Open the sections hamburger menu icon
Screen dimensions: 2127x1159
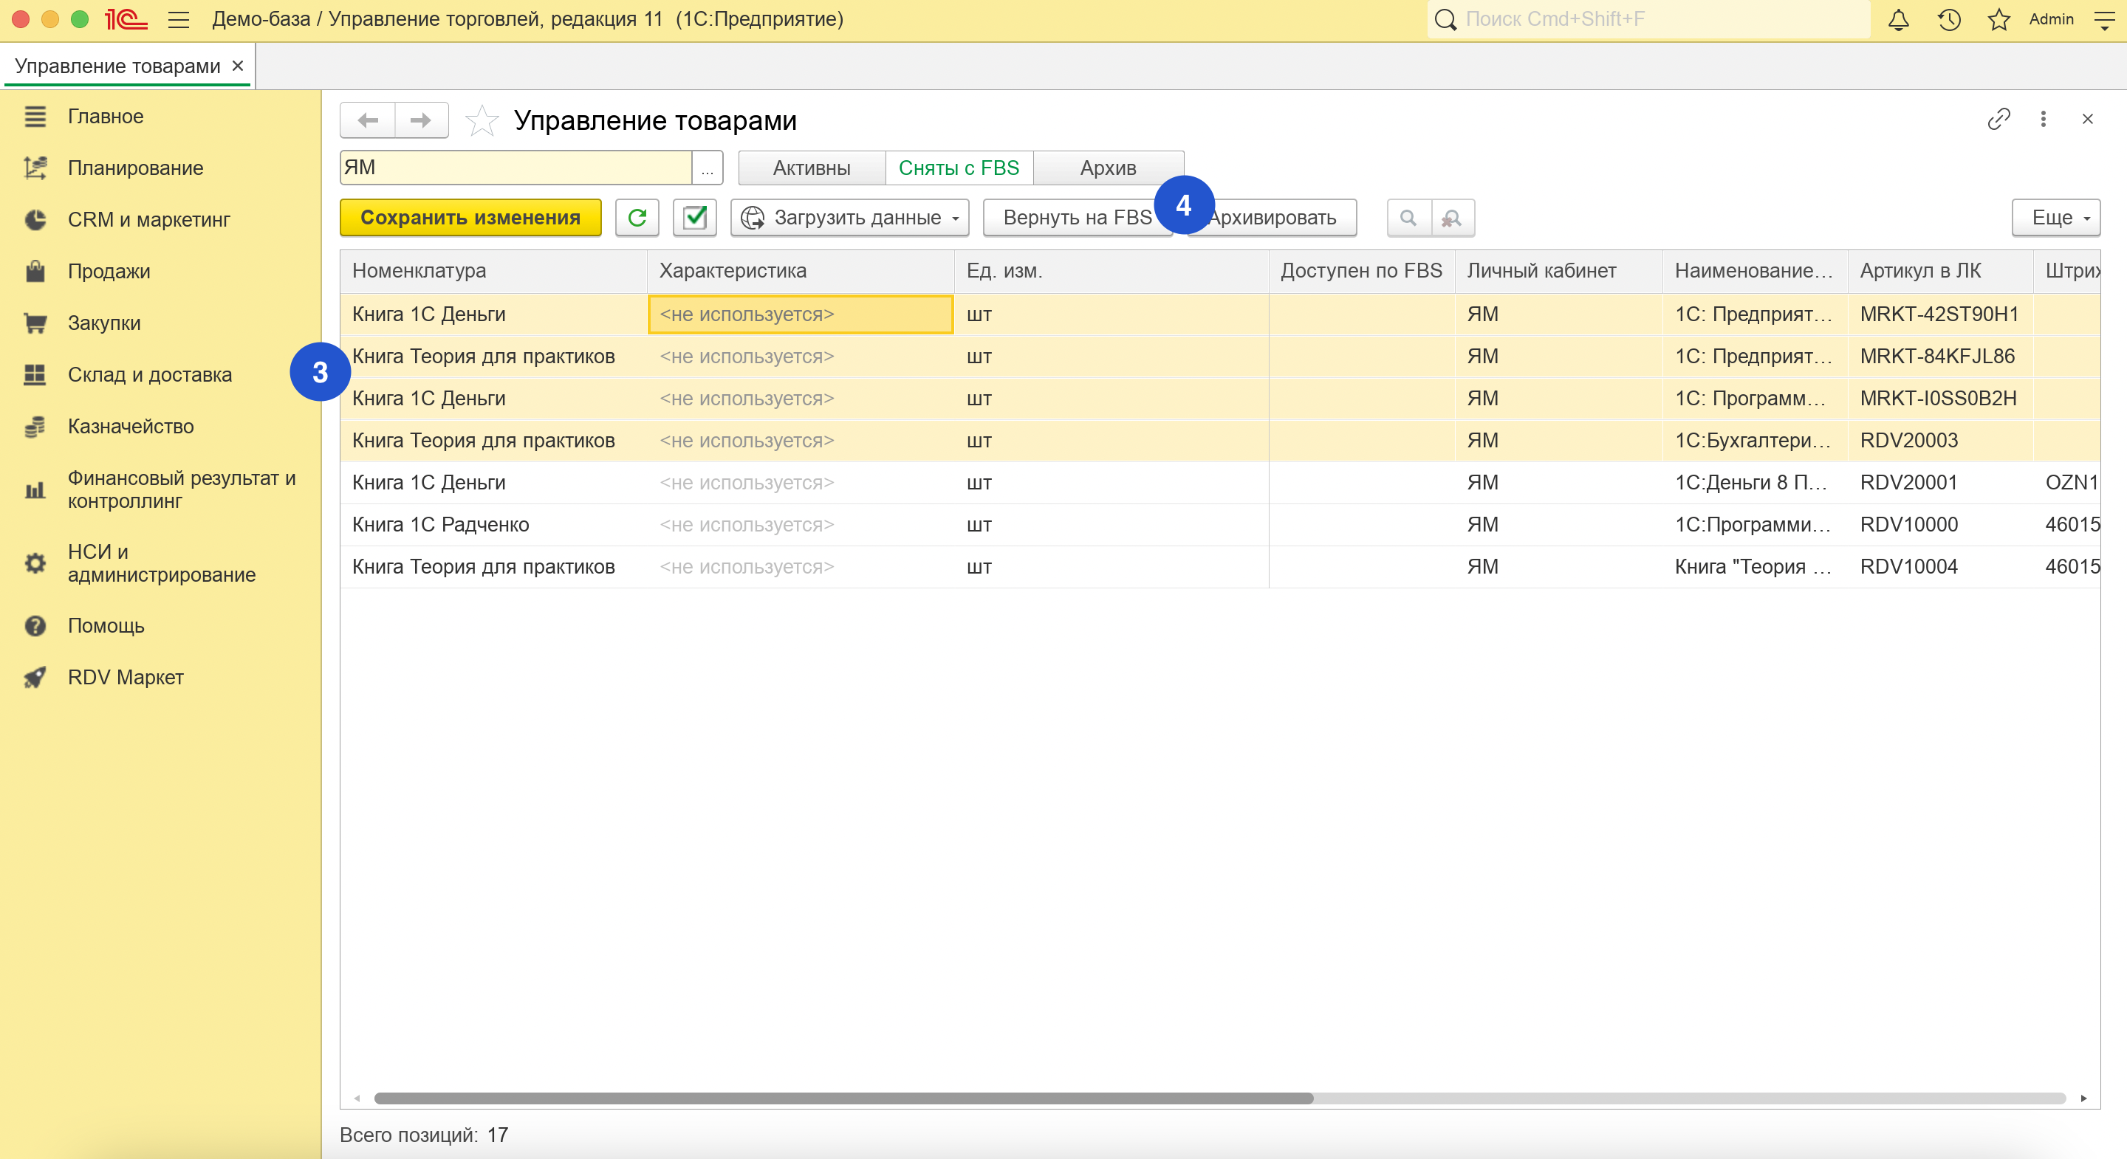(x=178, y=20)
